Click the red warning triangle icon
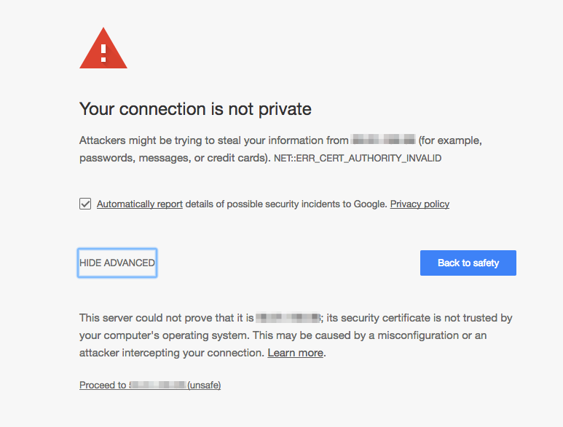The image size is (563, 427). [103, 50]
